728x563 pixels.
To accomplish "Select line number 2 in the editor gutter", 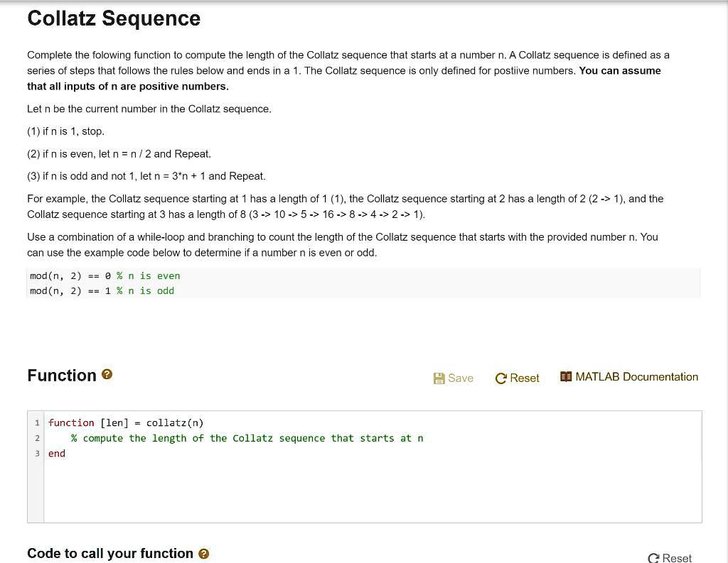I will tap(37, 438).
